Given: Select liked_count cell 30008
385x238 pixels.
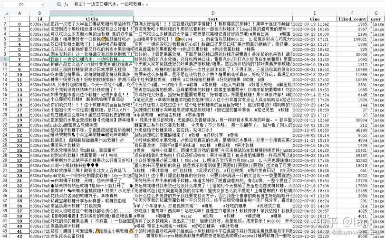Looking at the screenshot, I should coord(352,54).
